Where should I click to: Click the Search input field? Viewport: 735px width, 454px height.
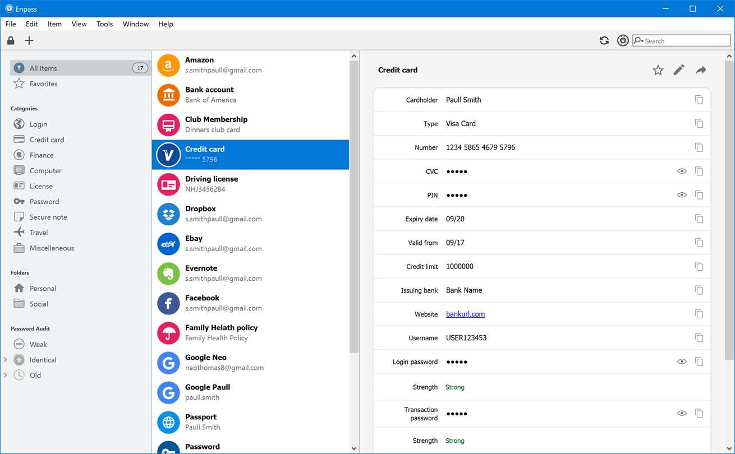(682, 41)
